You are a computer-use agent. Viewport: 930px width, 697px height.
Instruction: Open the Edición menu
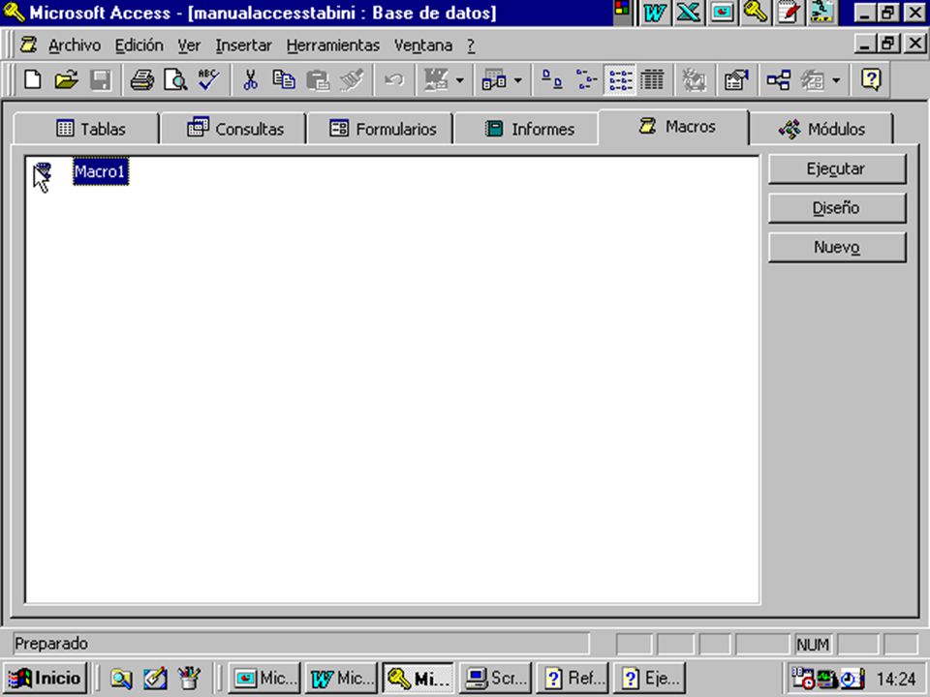(x=139, y=45)
